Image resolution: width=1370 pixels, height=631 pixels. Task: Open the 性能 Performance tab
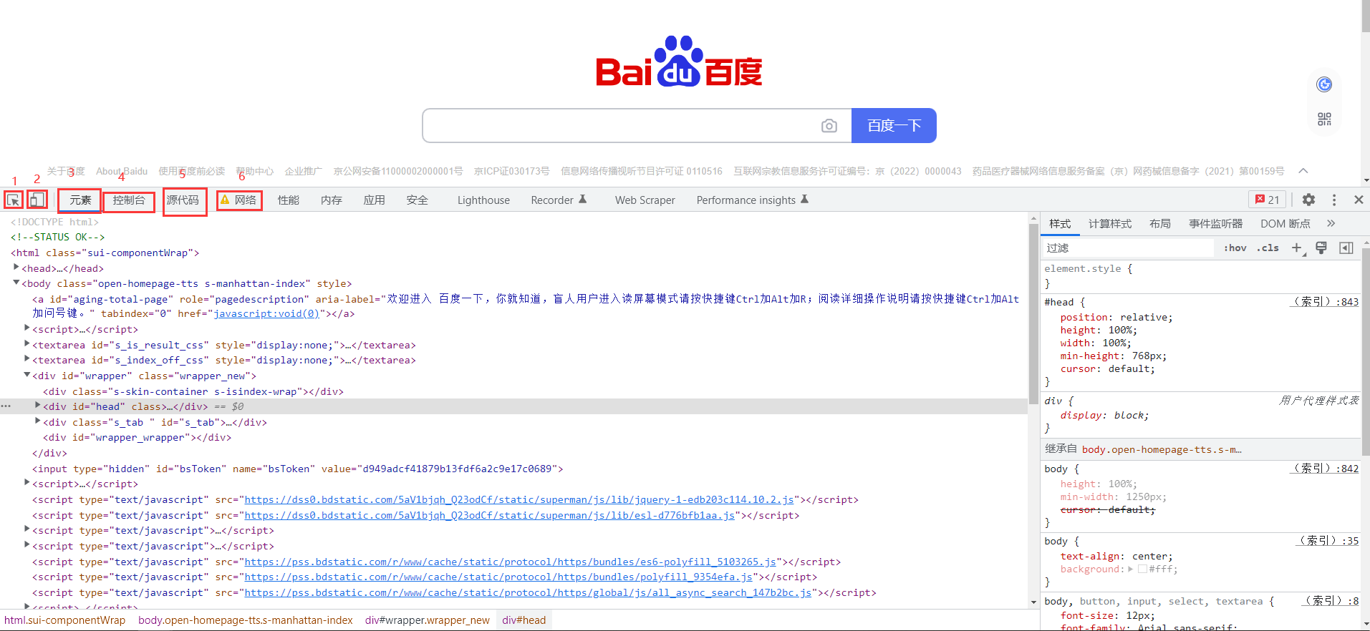coord(289,200)
